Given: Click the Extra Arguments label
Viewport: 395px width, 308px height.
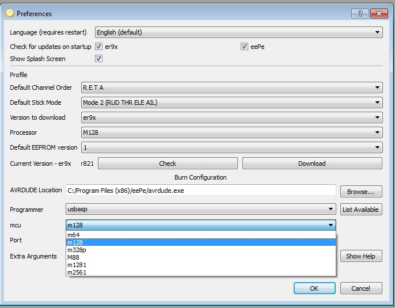Looking at the screenshot, I should [x=33, y=256].
